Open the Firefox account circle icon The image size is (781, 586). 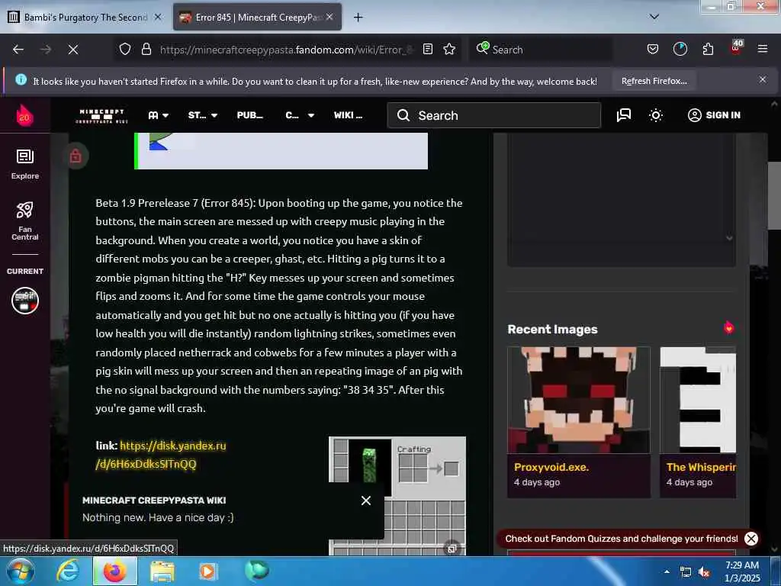click(x=680, y=49)
